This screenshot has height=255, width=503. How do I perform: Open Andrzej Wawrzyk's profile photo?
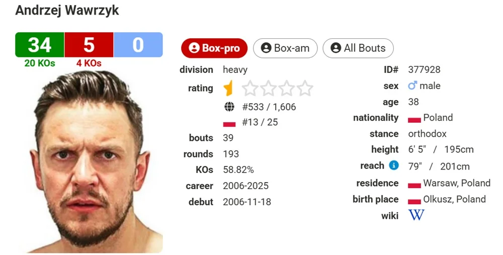click(x=89, y=161)
